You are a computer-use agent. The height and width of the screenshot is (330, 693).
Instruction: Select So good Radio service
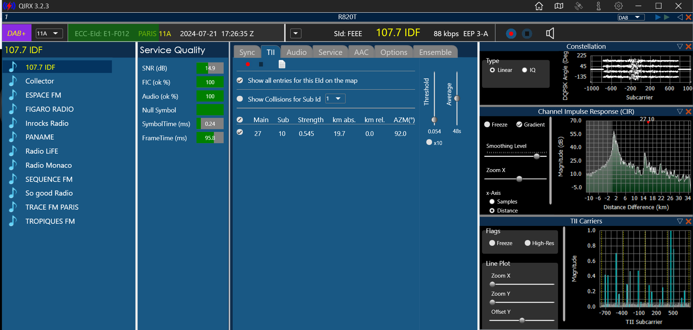coord(49,193)
